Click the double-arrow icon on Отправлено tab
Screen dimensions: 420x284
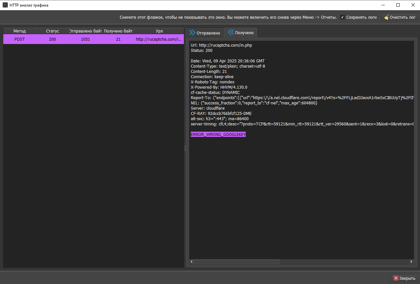click(192, 33)
